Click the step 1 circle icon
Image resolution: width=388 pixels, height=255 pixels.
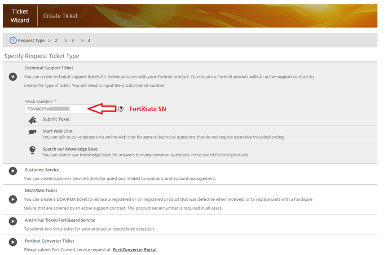[x=13, y=41]
